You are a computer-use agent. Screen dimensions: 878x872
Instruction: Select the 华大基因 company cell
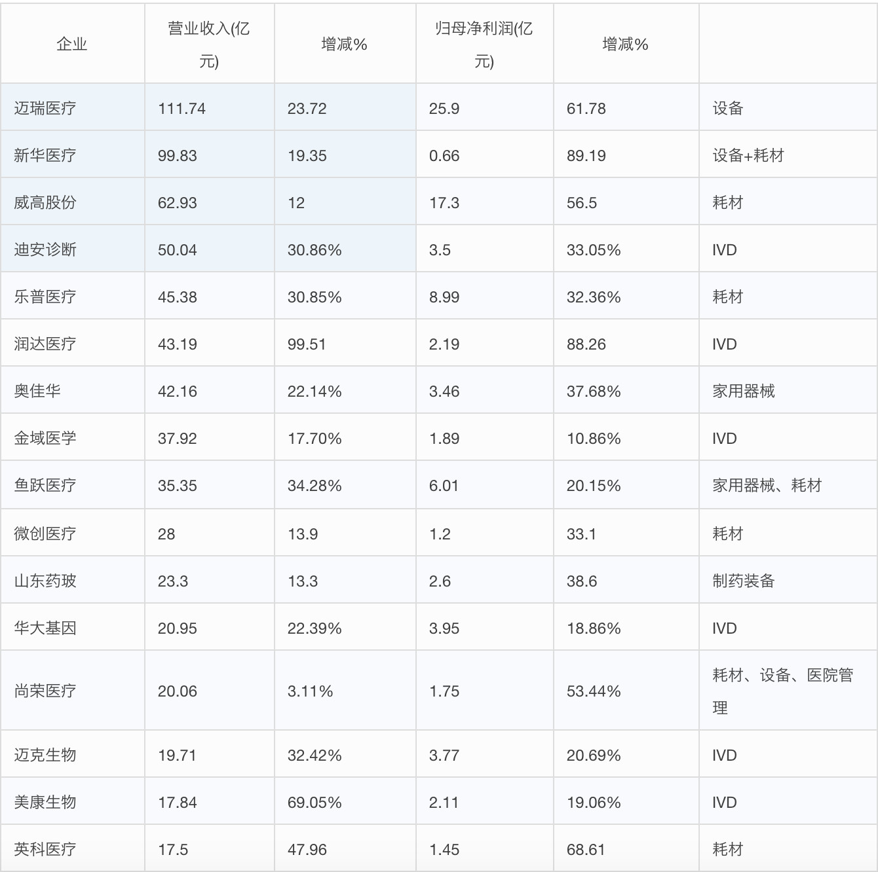click(72, 627)
